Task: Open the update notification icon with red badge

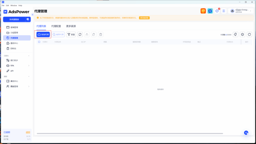Action: pyautogui.click(x=217, y=11)
